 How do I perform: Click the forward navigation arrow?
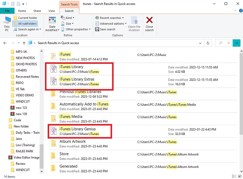tap(12, 43)
